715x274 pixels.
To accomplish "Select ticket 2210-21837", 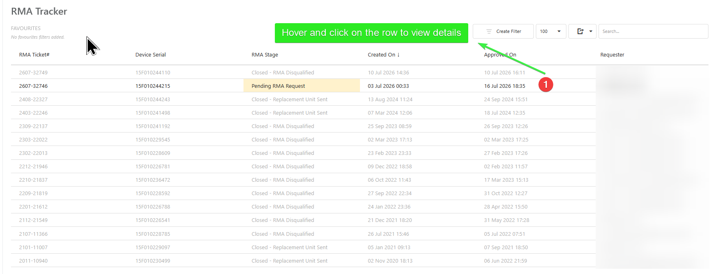I will tap(33, 180).
